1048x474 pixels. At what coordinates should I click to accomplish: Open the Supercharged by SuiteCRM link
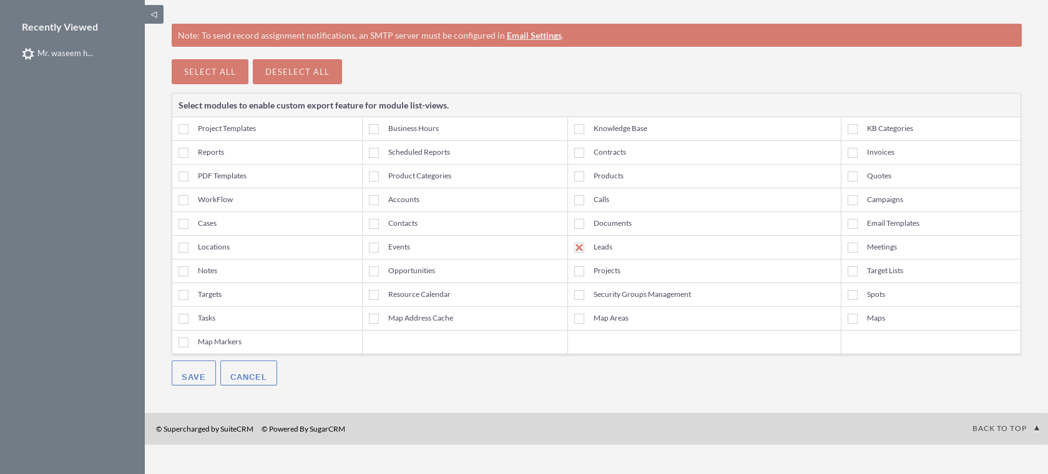[x=205, y=429]
